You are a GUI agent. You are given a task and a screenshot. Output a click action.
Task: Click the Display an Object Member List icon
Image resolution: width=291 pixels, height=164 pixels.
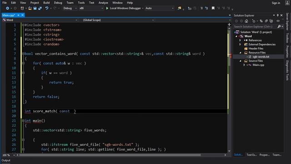[x=190, y=8]
